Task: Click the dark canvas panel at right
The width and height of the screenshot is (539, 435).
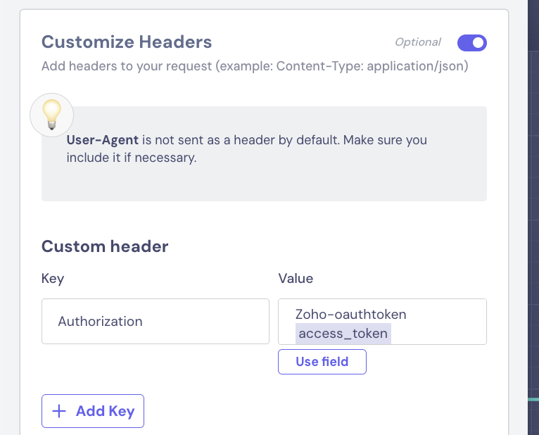Action: coord(533,217)
